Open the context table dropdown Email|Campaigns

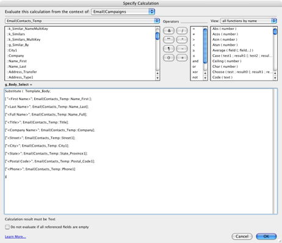click(x=123, y=12)
